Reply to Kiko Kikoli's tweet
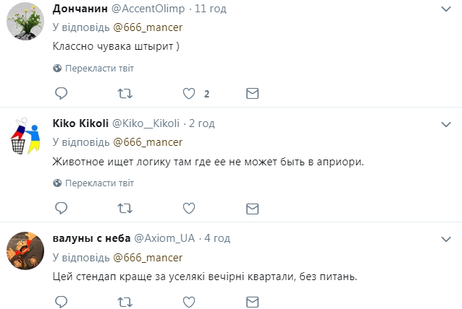Screen dimensions: 462x309 [x=62, y=208]
